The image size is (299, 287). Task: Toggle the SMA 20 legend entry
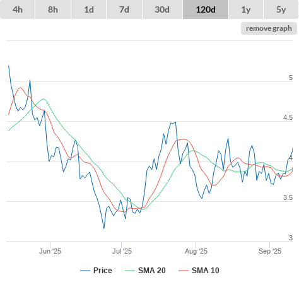tap(145, 271)
